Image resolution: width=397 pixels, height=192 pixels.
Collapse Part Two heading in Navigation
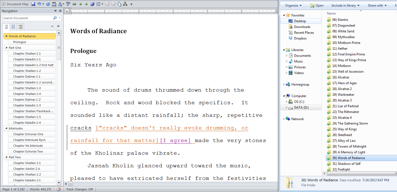6,157
